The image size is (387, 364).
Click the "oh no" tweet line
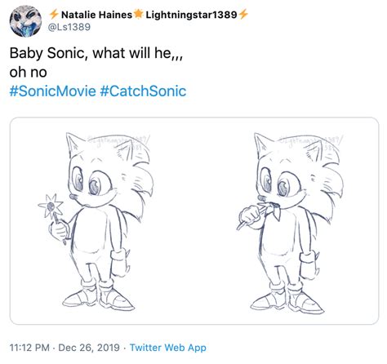click(x=29, y=72)
